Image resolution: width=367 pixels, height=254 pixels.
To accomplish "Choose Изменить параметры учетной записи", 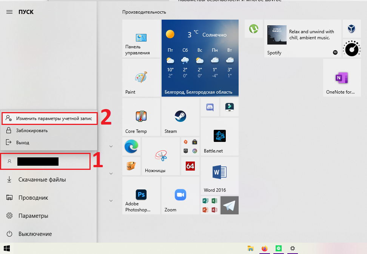I will 49,119.
